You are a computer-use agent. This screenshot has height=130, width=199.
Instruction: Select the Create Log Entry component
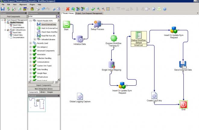point(154,95)
